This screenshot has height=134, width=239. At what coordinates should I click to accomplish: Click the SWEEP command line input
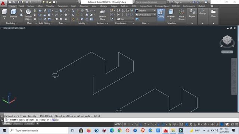point(121,120)
